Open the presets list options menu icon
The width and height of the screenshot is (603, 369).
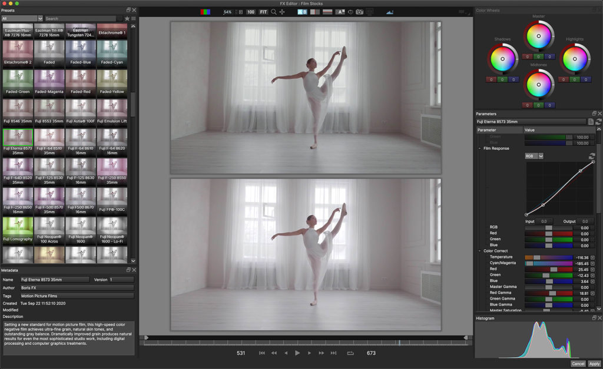coord(134,18)
